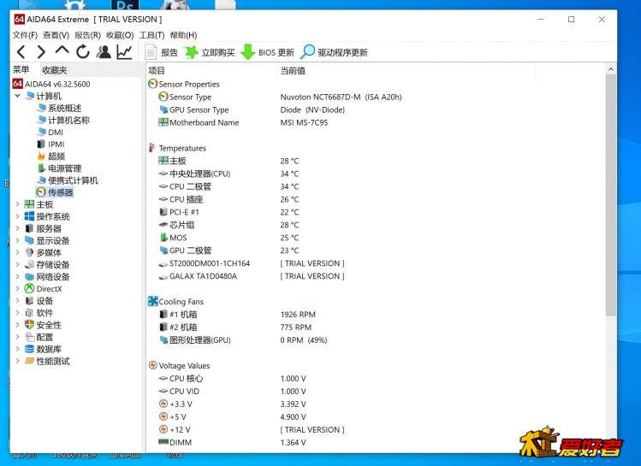Click the scrollbar up arrow
This screenshot has height=466, width=641.
coord(610,69)
